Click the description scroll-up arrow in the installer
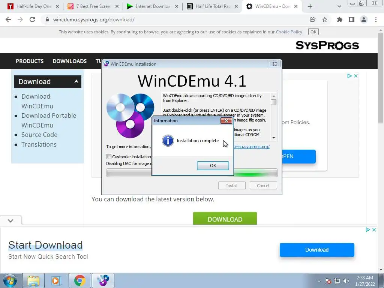The image size is (384, 288). [274, 96]
